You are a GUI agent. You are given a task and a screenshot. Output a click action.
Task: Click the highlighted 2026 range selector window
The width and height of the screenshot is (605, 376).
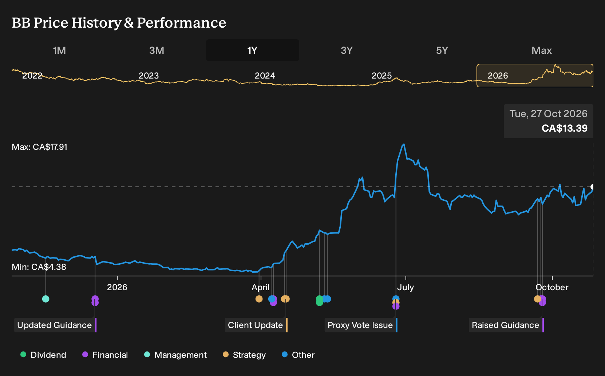(x=535, y=76)
